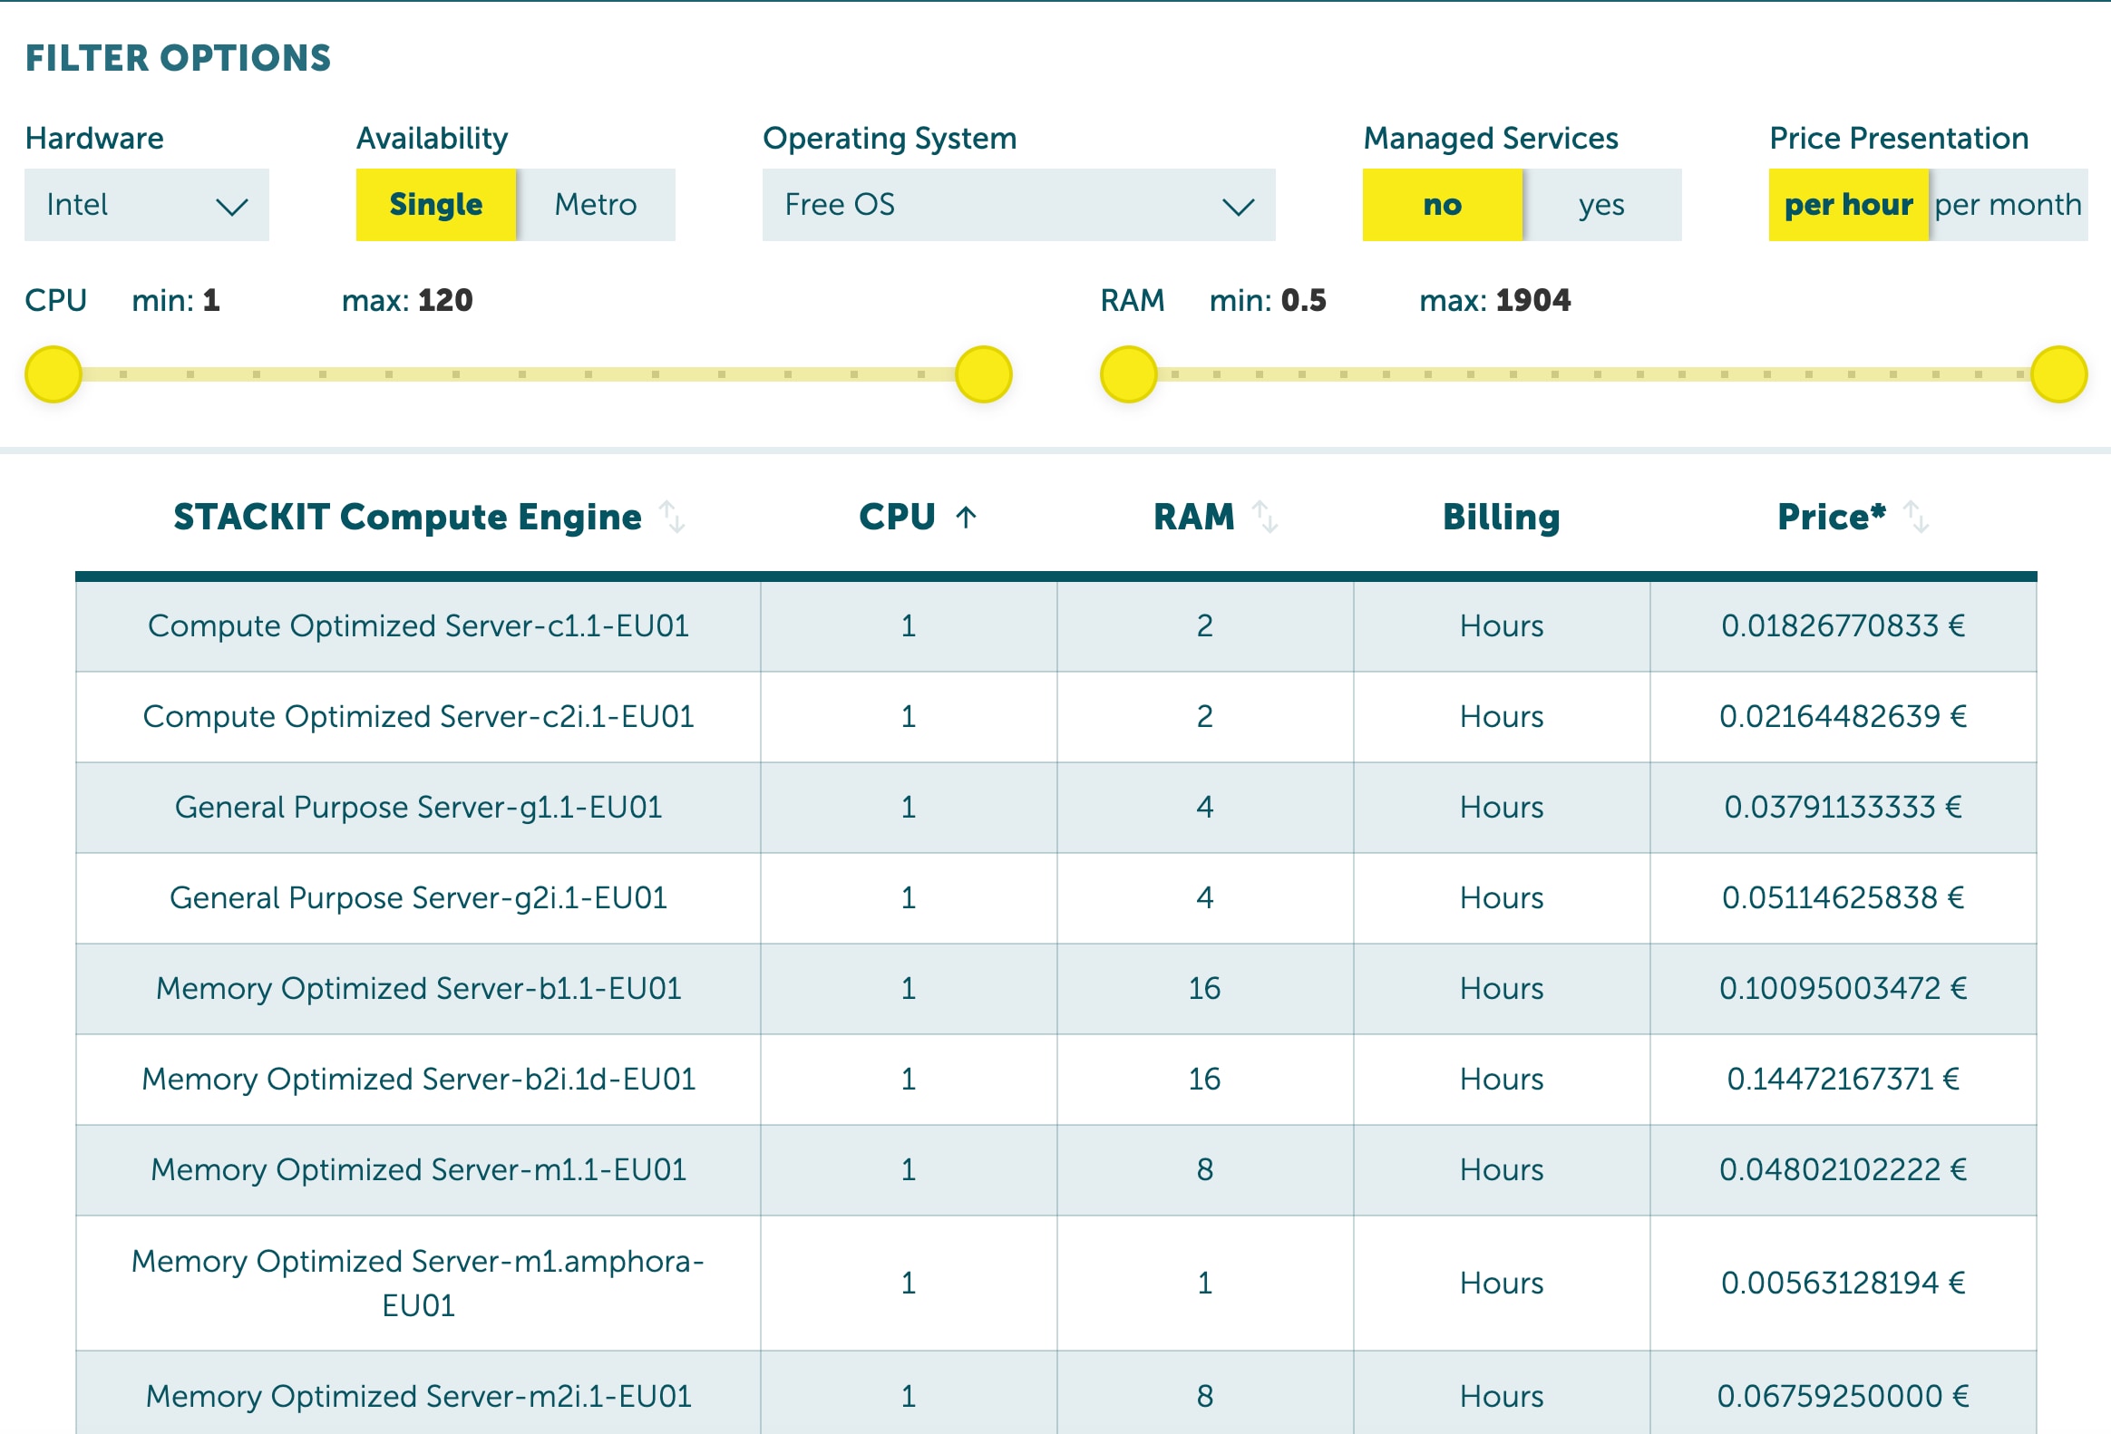2111x1434 pixels.
Task: Click price 0.02164482639 €
Action: click(x=1843, y=716)
